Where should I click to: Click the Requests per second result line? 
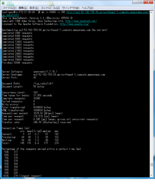(30, 113)
